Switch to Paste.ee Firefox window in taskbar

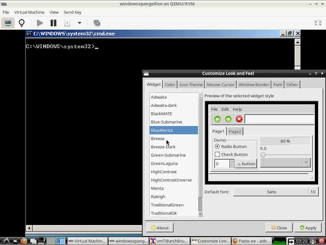252,241
